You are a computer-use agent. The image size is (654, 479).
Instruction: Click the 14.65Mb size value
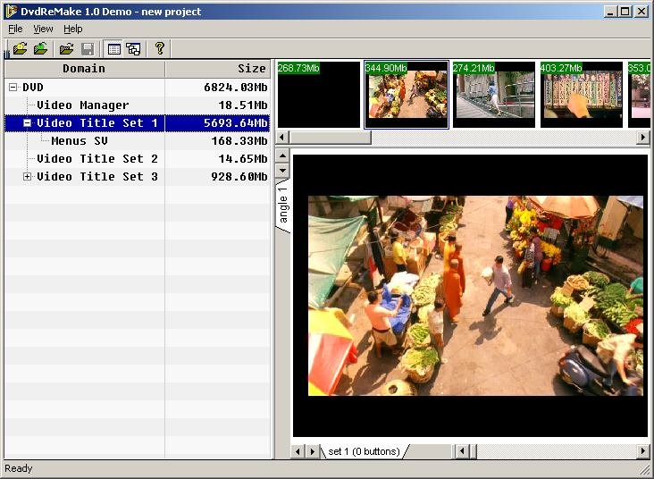[x=243, y=159]
